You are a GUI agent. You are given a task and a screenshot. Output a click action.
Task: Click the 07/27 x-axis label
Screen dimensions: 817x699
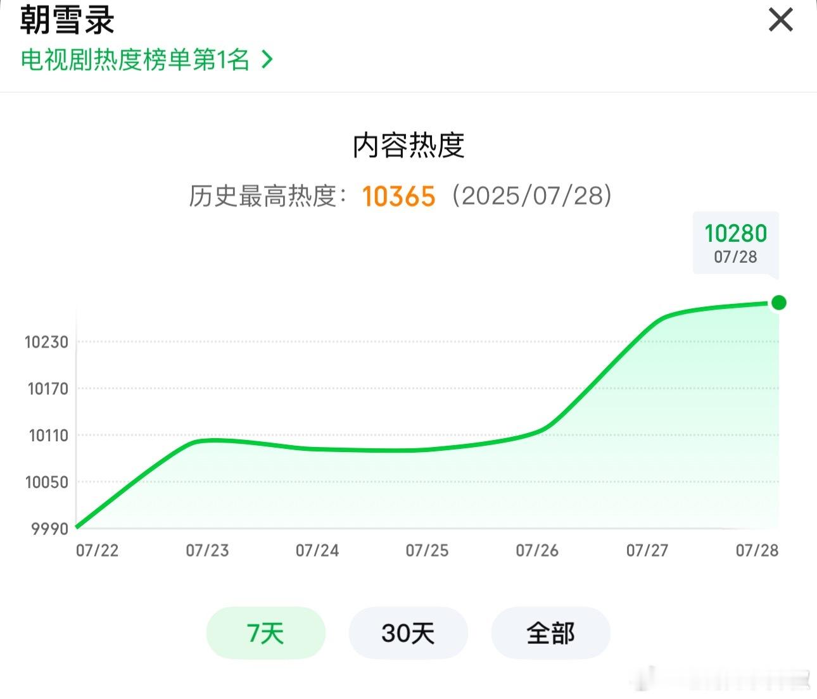[x=647, y=550]
